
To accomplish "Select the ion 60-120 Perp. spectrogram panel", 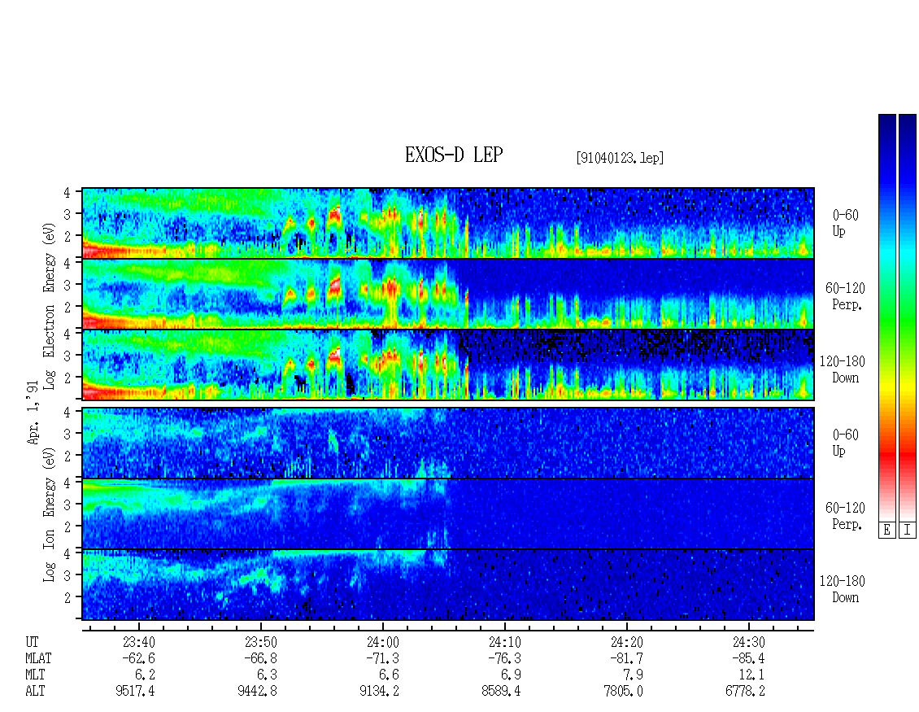I will point(448,513).
